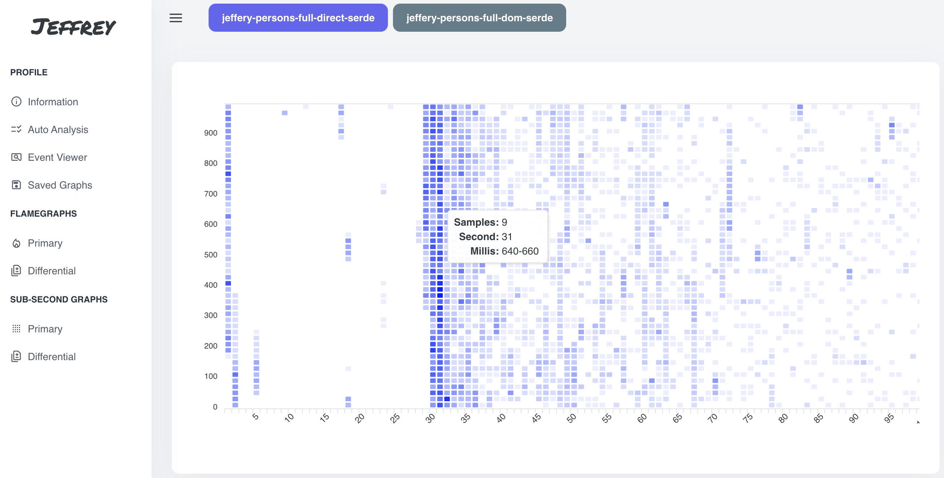Click the darkest heatmap cell at second 32
Image resolution: width=944 pixels, height=478 pixels.
click(447, 399)
